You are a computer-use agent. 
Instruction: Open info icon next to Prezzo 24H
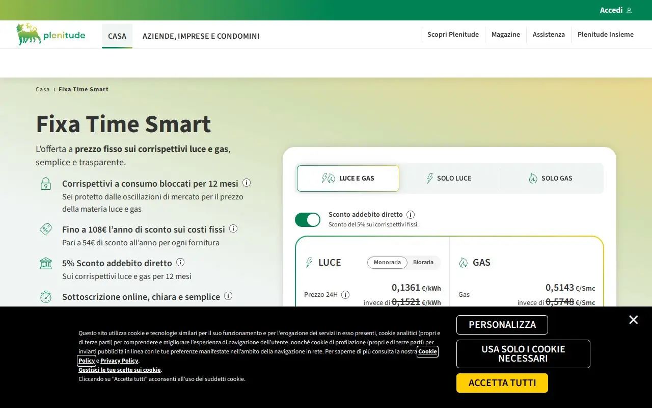click(x=345, y=294)
